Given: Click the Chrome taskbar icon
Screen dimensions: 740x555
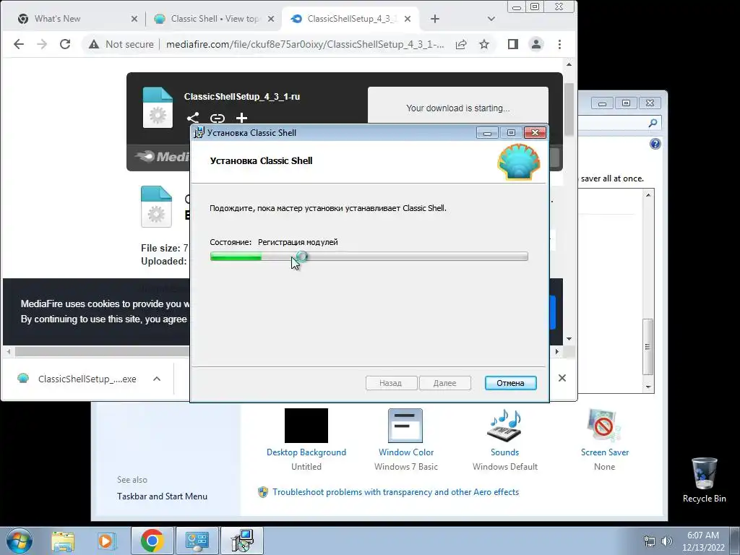Looking at the screenshot, I should tap(152, 541).
